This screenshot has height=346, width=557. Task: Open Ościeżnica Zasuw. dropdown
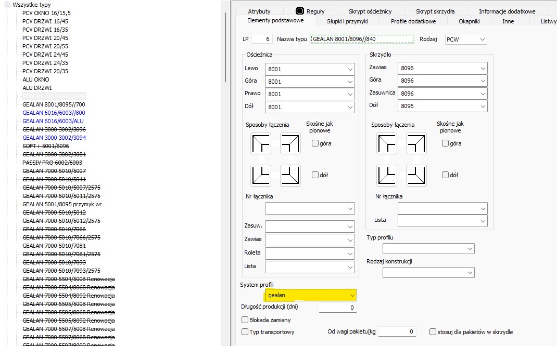pyautogui.click(x=310, y=226)
